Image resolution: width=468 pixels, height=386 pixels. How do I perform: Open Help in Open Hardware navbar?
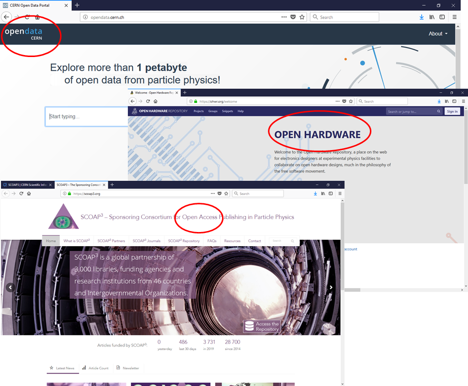click(x=241, y=111)
